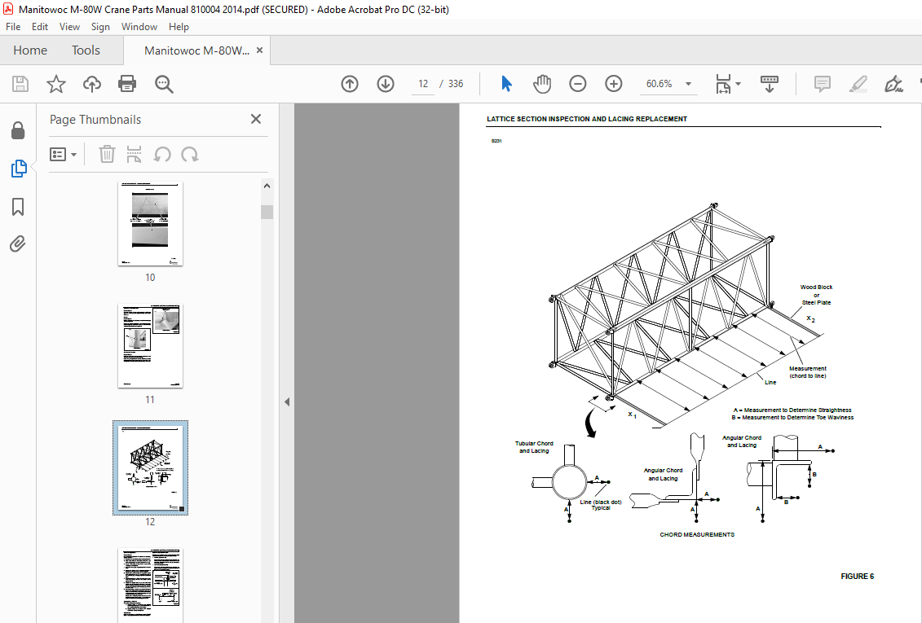The image size is (922, 623).
Task: Open the Edit menu
Action: pyautogui.click(x=40, y=26)
